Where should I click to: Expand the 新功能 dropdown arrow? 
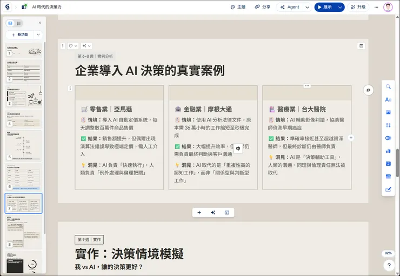38,35
